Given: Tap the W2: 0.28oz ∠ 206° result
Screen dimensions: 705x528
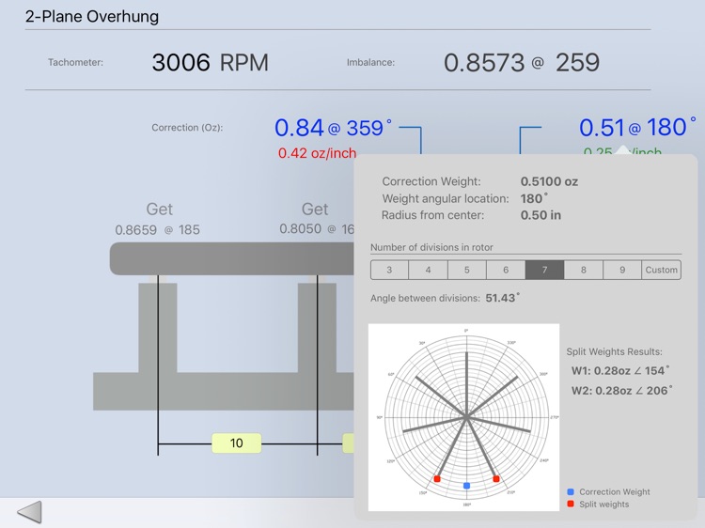Looking at the screenshot, I should point(622,391).
